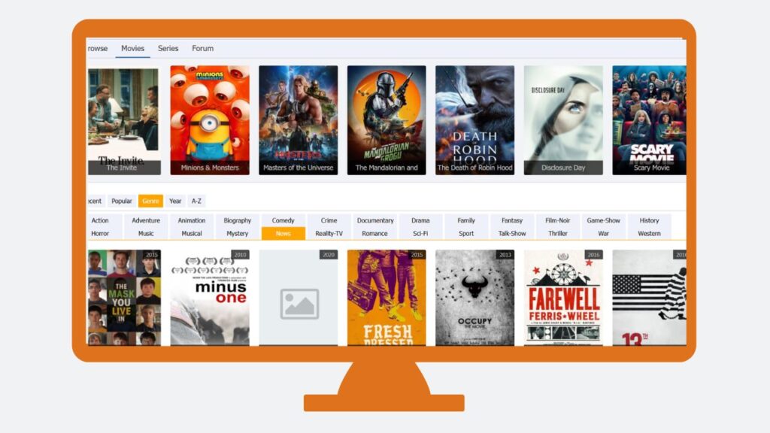Open the Farewell Ferris Wheel poster
The image size is (770, 433).
[x=563, y=298]
